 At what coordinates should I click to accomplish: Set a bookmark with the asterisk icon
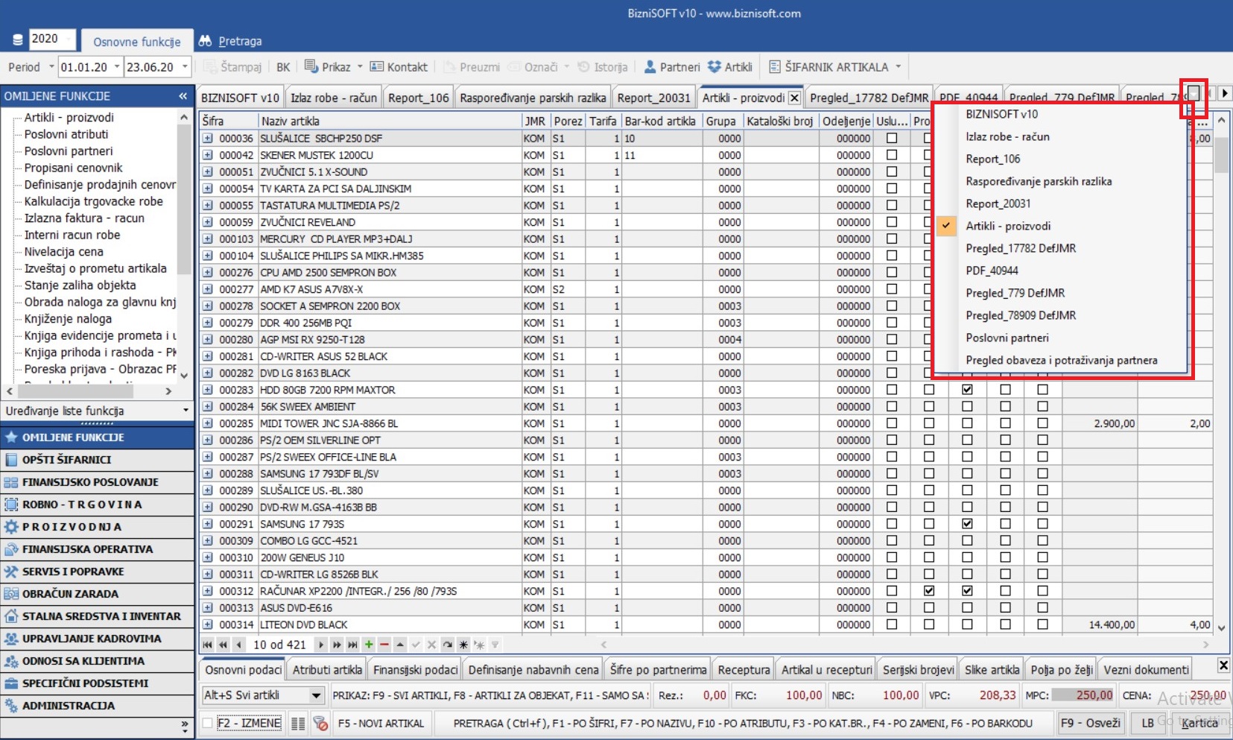coord(463,645)
